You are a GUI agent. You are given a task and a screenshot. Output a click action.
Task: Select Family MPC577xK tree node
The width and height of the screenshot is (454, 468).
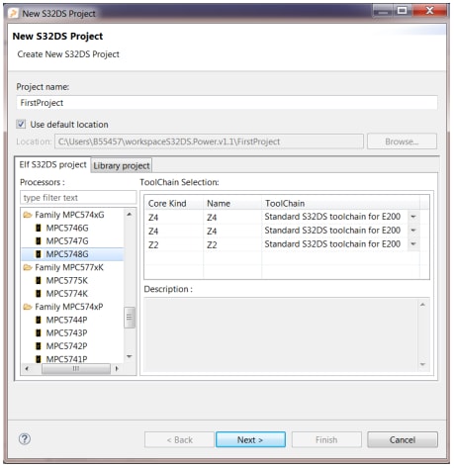click(x=69, y=267)
